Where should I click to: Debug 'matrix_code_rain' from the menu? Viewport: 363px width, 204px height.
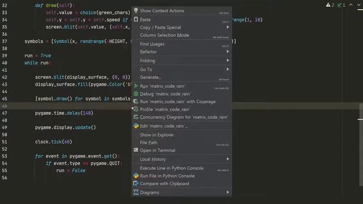(181, 94)
